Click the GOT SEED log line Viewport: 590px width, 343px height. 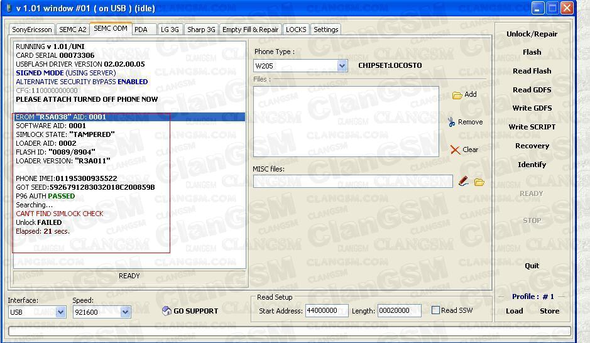point(85,187)
